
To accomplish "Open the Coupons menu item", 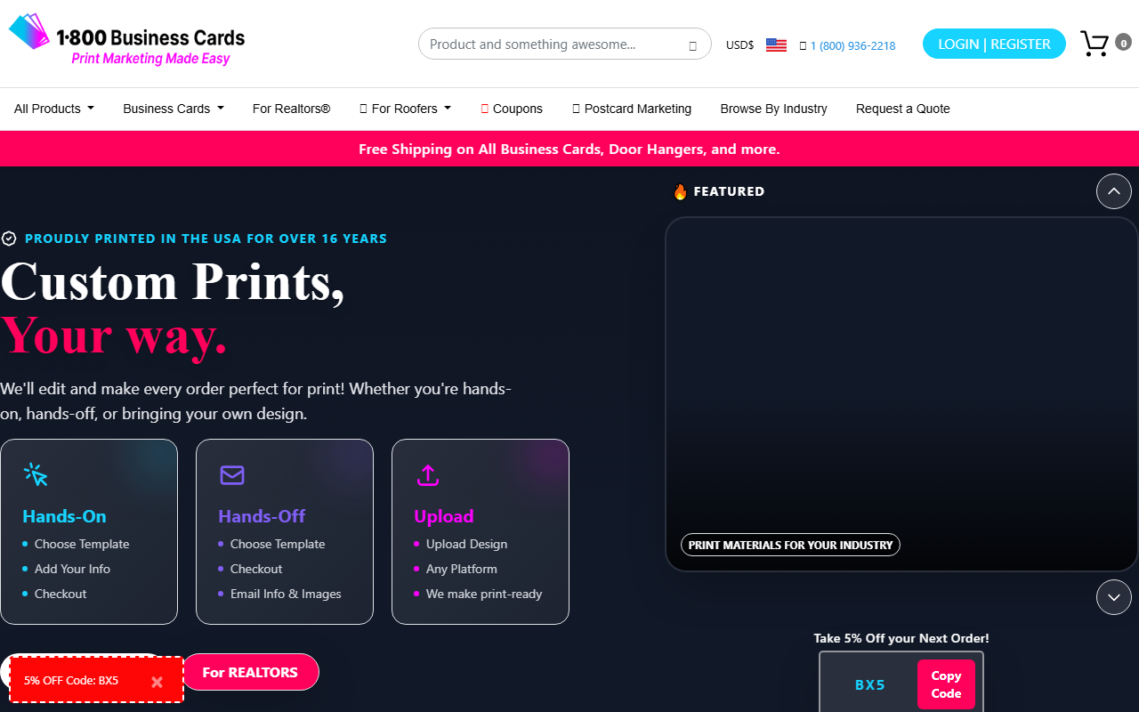I will point(512,109).
